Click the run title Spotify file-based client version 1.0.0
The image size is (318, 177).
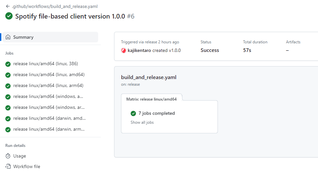click(70, 16)
